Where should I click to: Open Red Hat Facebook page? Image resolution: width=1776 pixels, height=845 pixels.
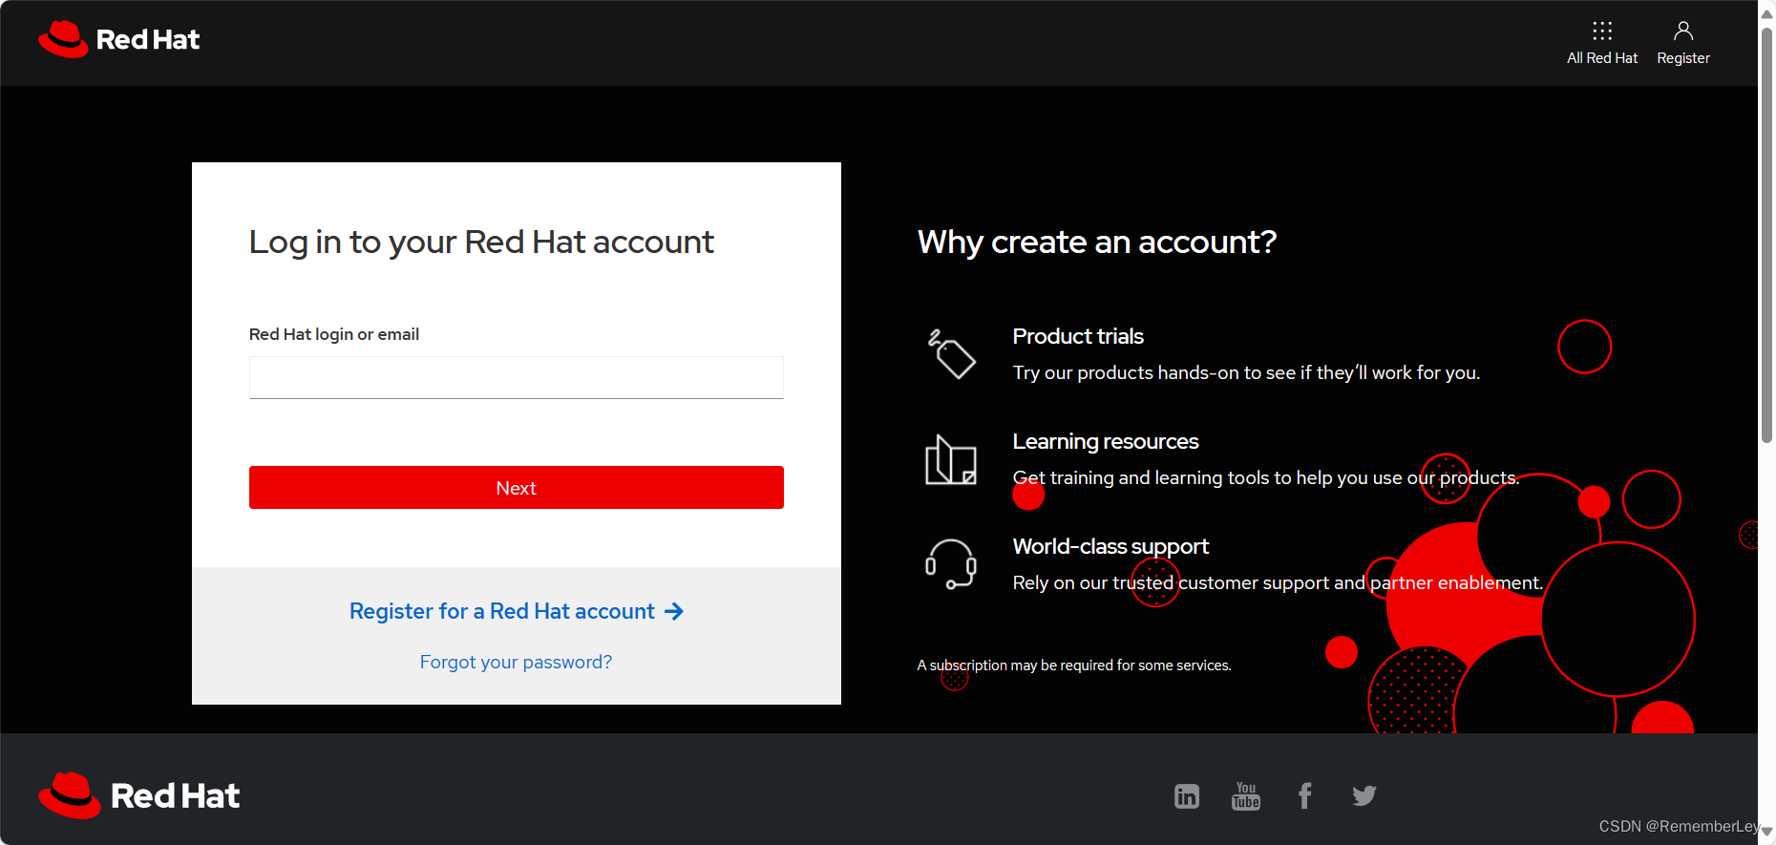click(1305, 795)
